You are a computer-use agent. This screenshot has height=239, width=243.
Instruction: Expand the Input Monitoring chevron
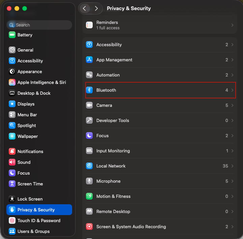[232, 151]
